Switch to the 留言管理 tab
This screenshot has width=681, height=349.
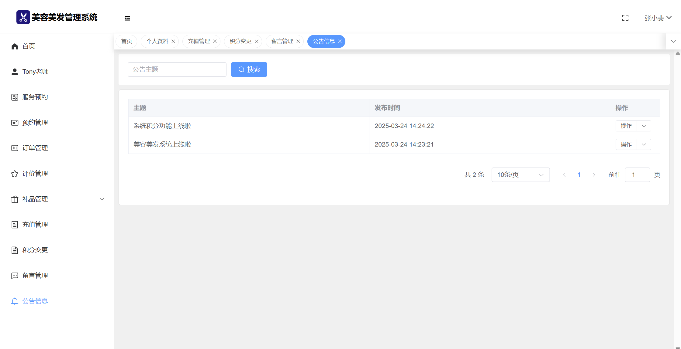pyautogui.click(x=282, y=41)
